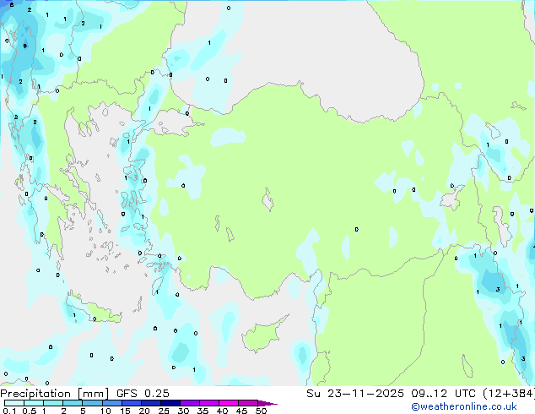Image resolution: width=535 pixels, height=414 pixels.
Task: Click the 'Su 23-11-2025' date text
Action: pos(355,394)
